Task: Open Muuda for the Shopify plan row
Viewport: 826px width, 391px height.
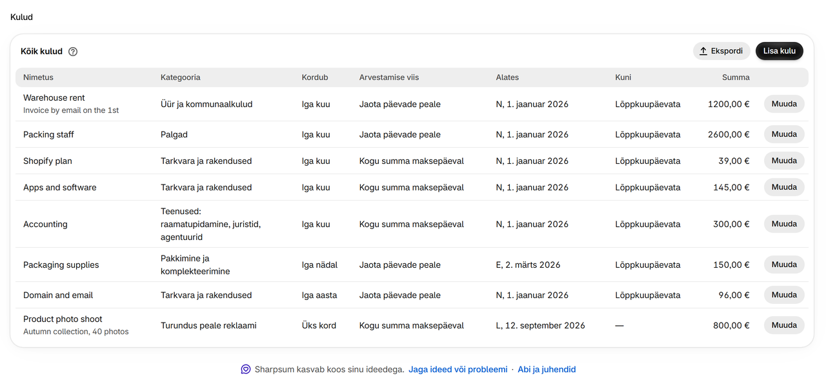Action: tap(784, 161)
